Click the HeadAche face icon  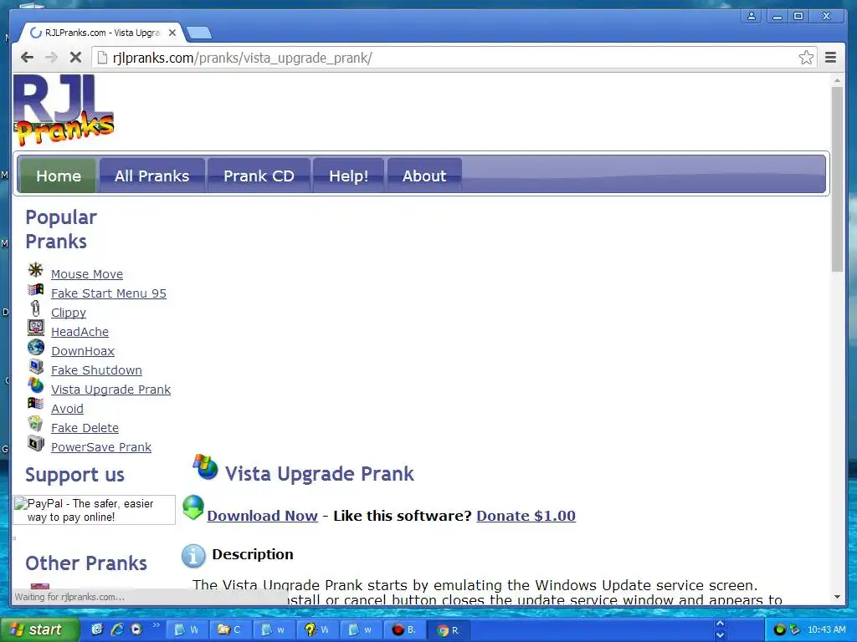coord(35,328)
